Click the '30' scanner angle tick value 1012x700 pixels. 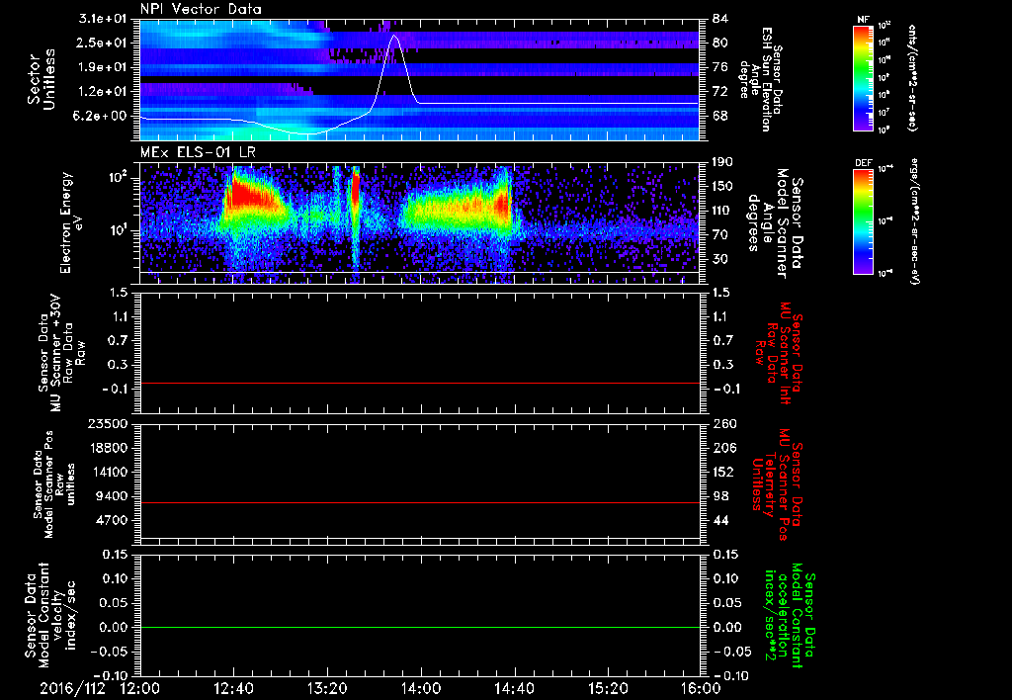click(720, 259)
